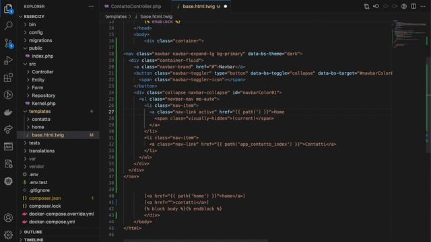
Task: Split the editor right
Action: pos(413,6)
